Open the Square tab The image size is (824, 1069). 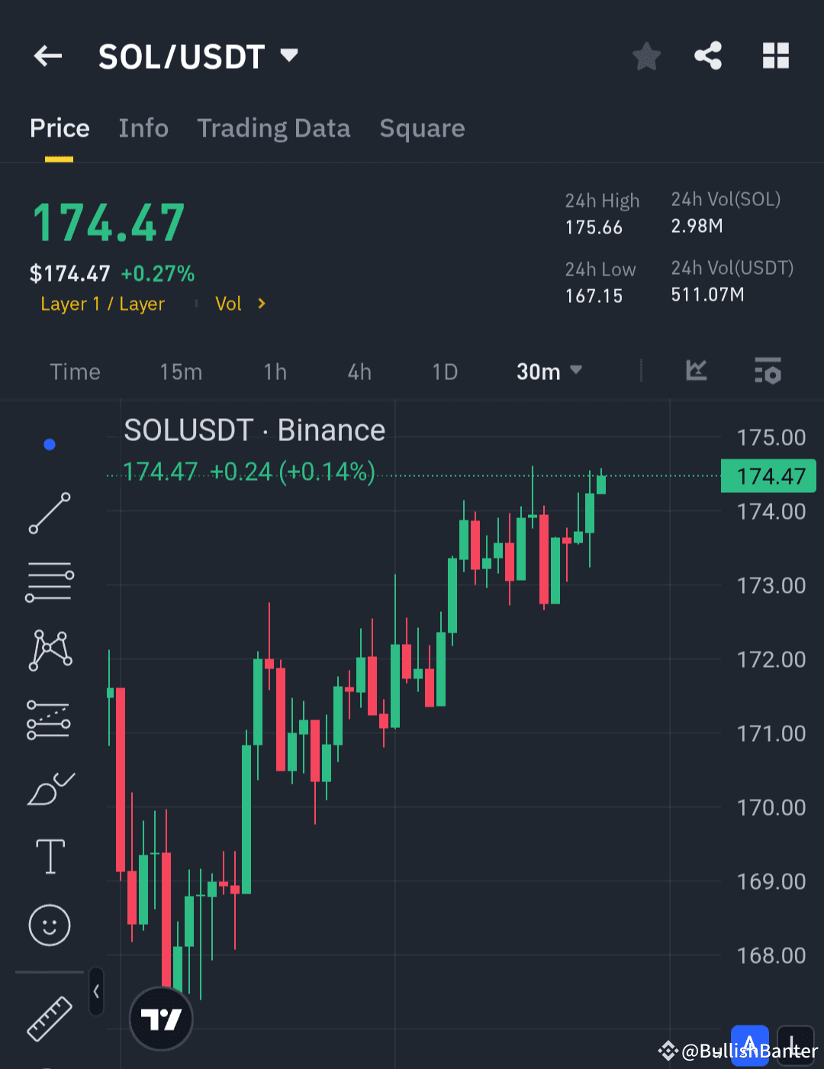click(x=422, y=128)
